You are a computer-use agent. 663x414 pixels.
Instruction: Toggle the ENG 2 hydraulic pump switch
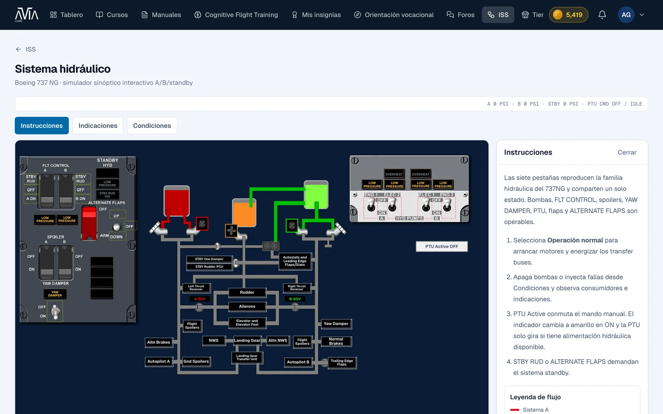(x=447, y=205)
